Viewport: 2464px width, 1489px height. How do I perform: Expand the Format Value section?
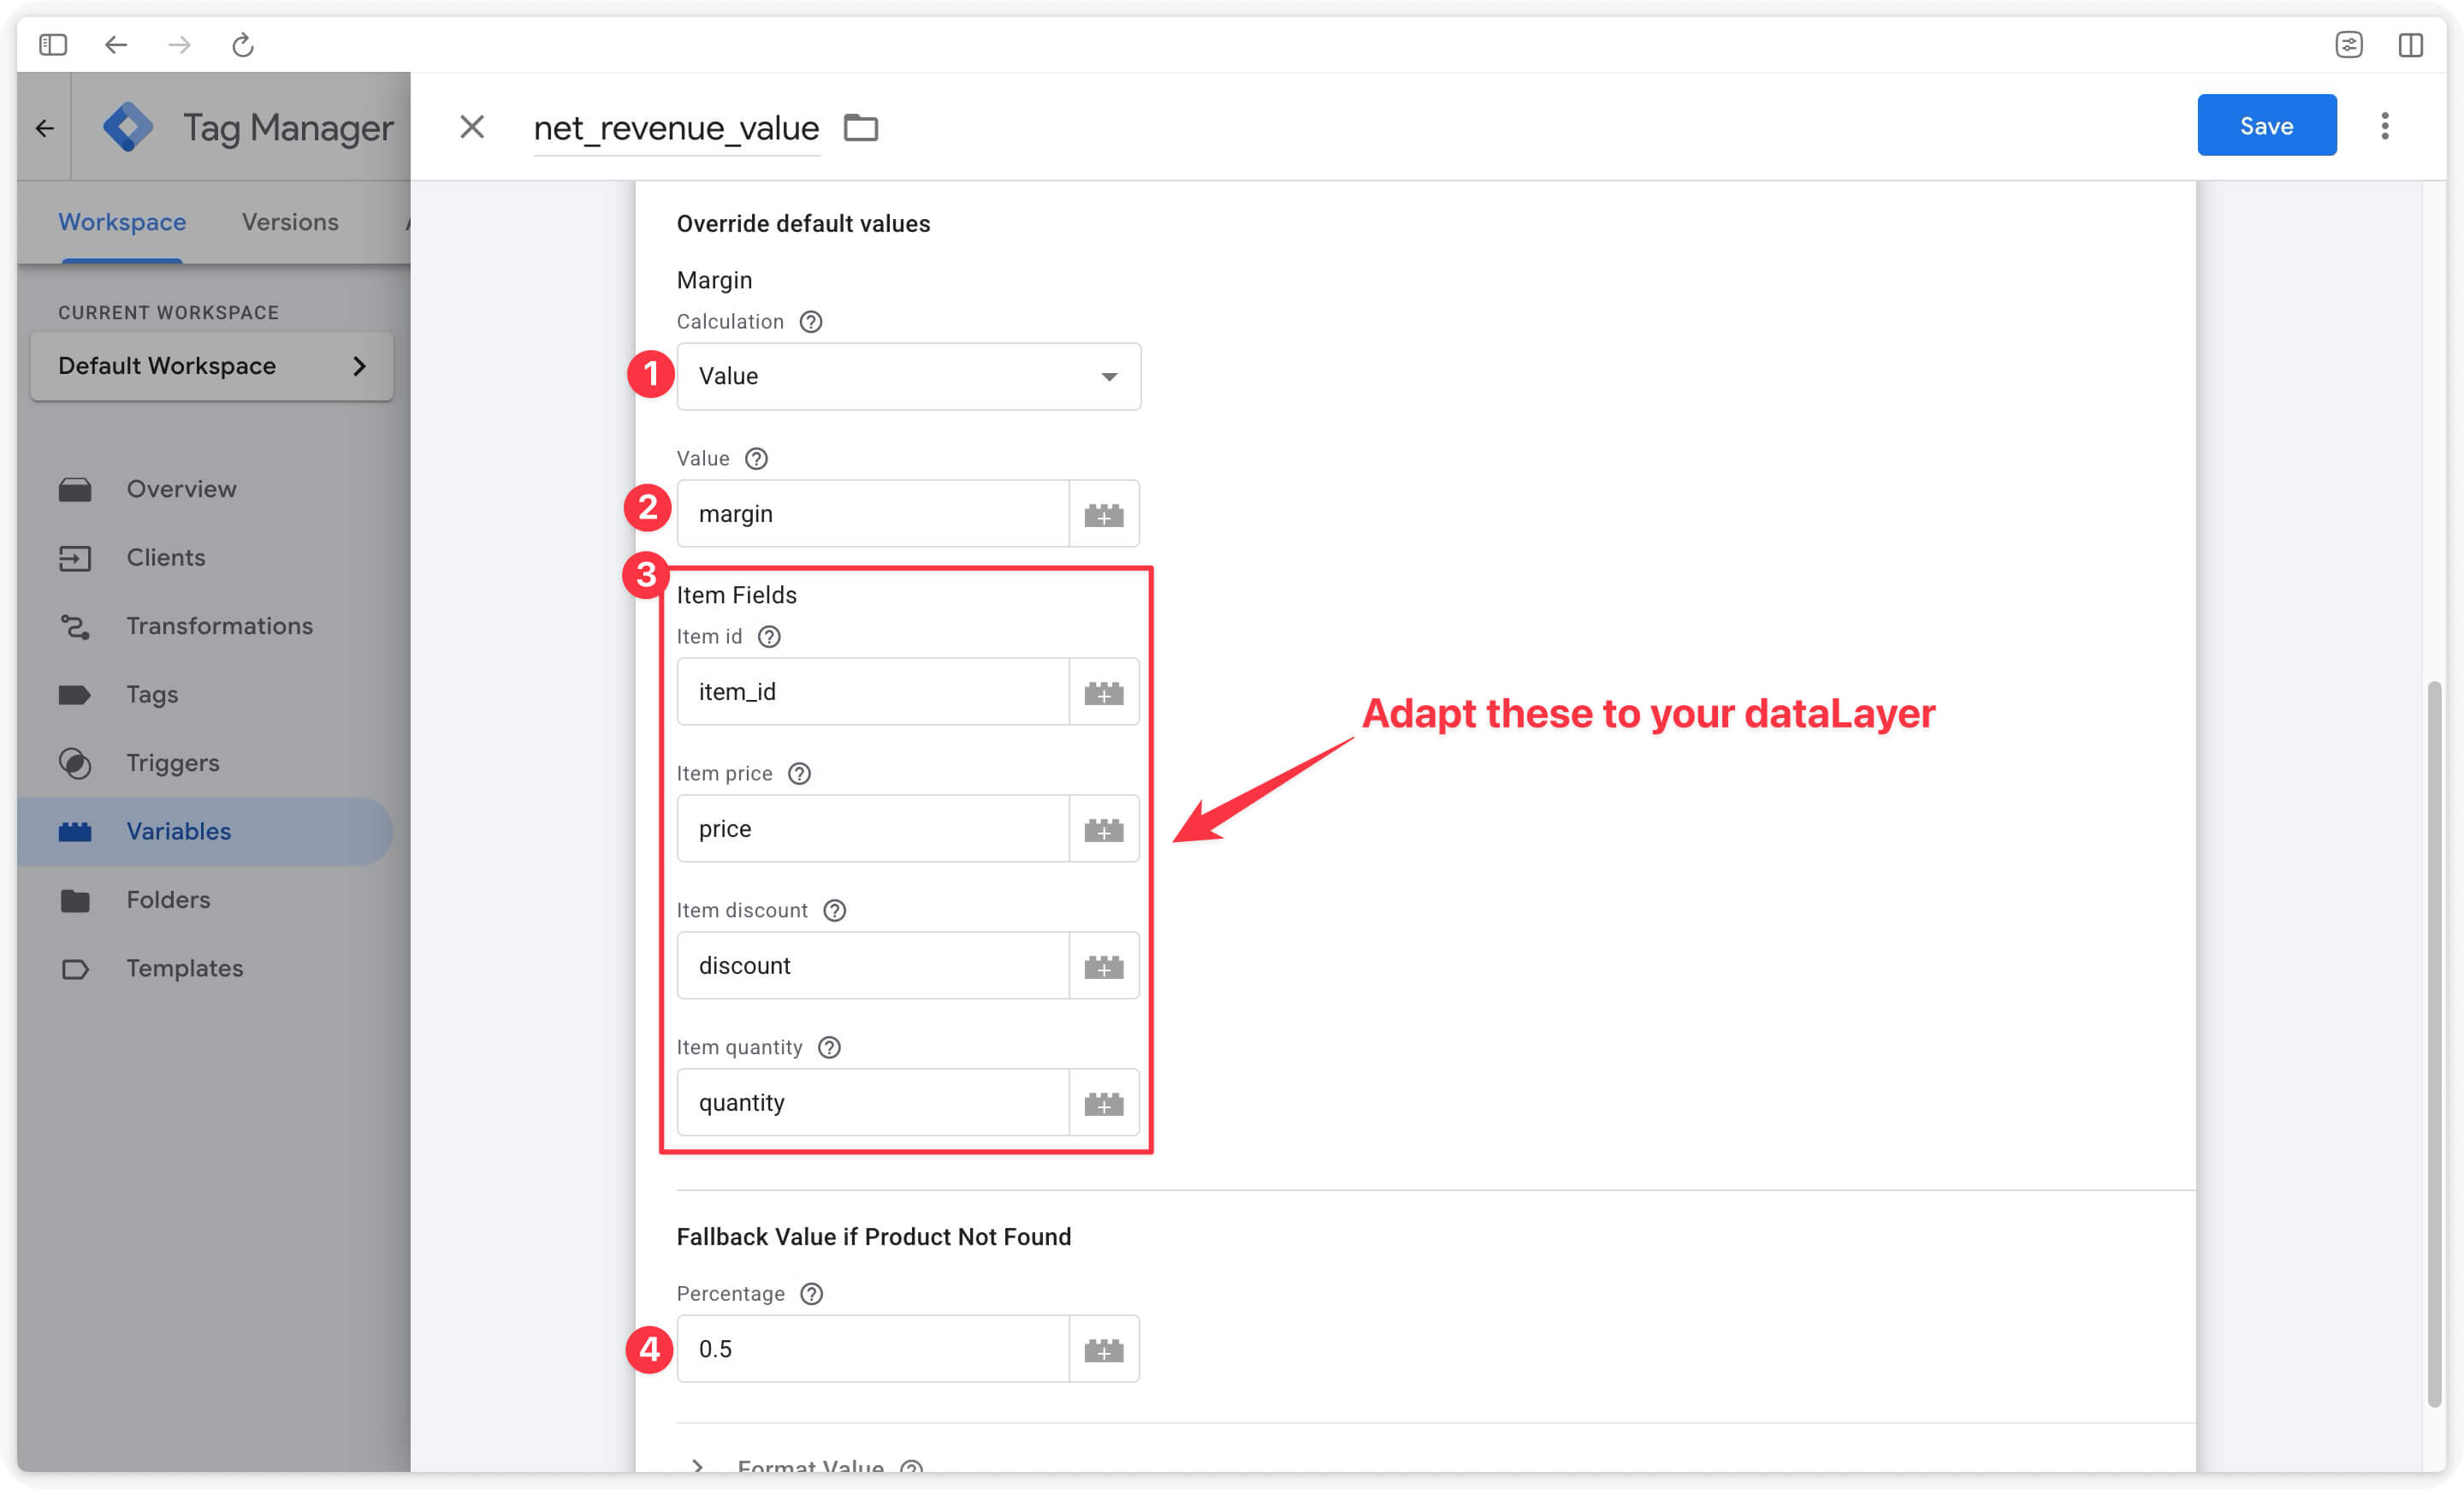point(698,1465)
